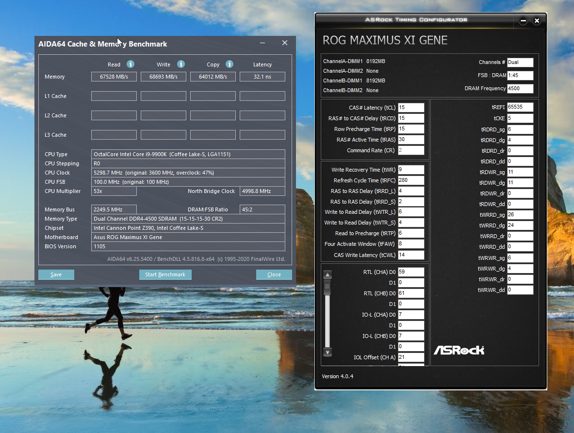This screenshot has height=433, width=574.
Task: Select the Memory Copy result 64012 MB/s
Action: click(213, 77)
